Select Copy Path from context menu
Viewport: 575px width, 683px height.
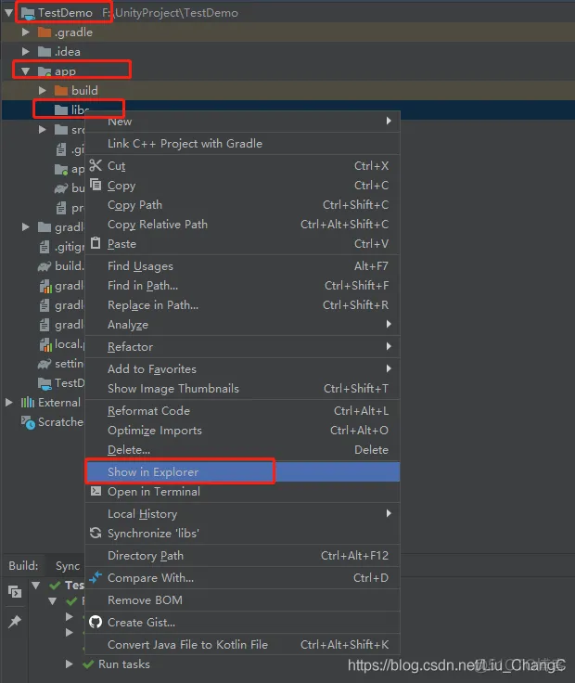[x=242, y=205]
